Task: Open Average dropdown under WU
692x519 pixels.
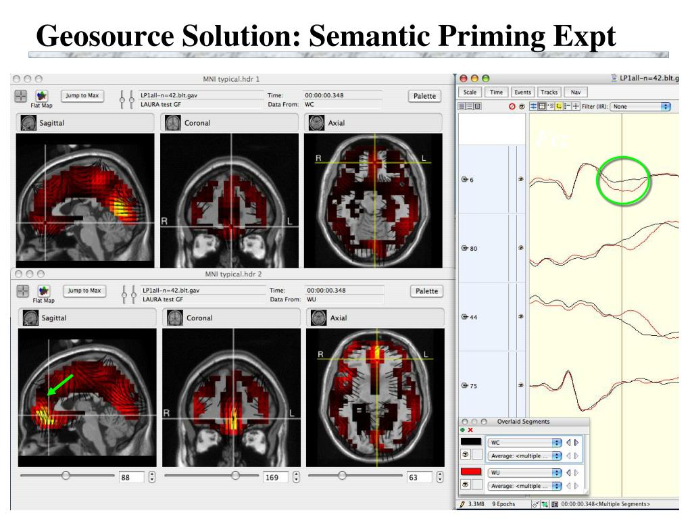Action: [x=524, y=486]
